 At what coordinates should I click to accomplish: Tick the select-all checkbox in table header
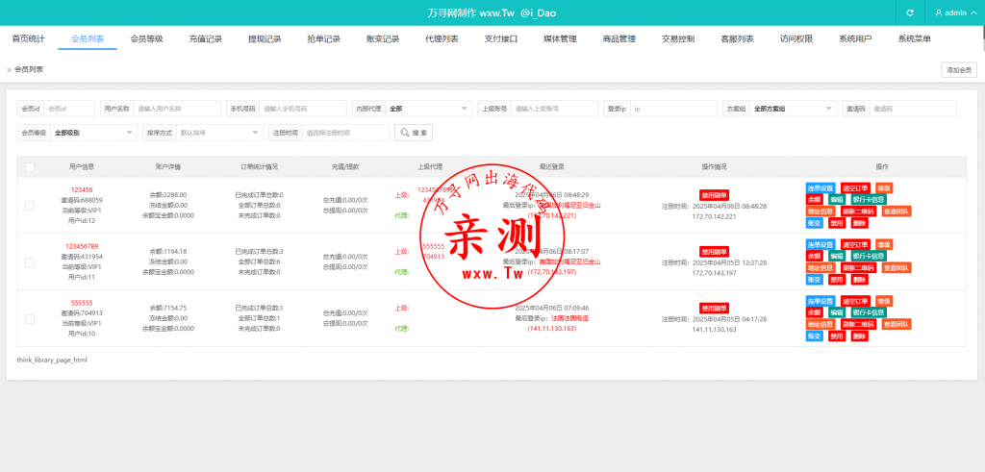[x=30, y=167]
